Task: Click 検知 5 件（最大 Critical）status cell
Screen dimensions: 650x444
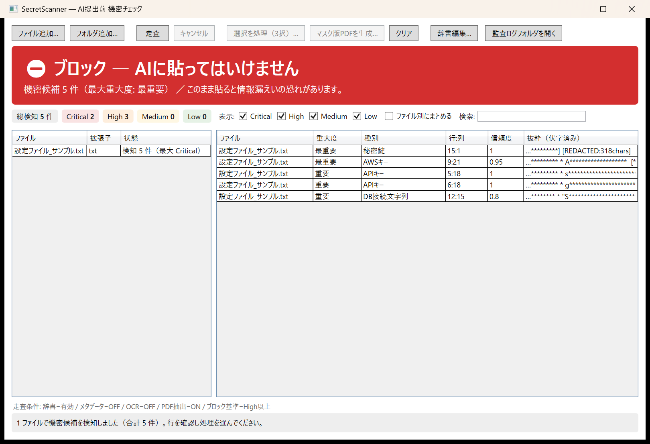Action: click(165, 151)
